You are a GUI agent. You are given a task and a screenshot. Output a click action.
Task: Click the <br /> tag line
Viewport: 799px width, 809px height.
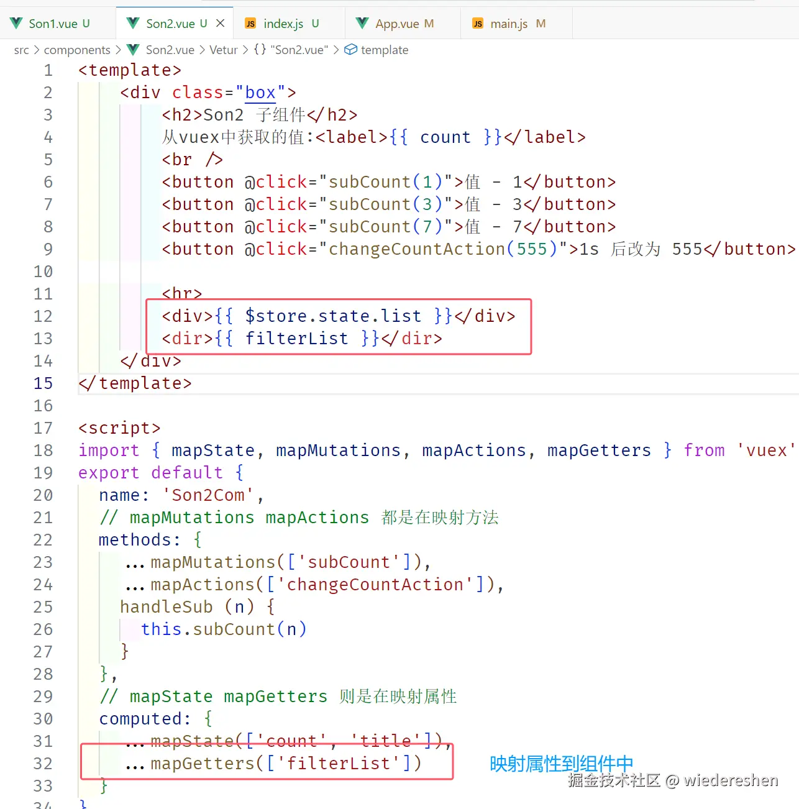(x=192, y=160)
